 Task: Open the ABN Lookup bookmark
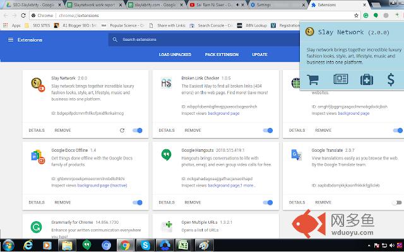tap(252, 25)
